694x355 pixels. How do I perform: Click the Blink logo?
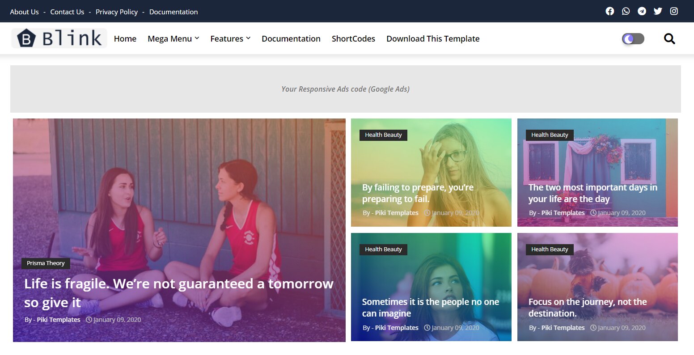pyautogui.click(x=59, y=38)
